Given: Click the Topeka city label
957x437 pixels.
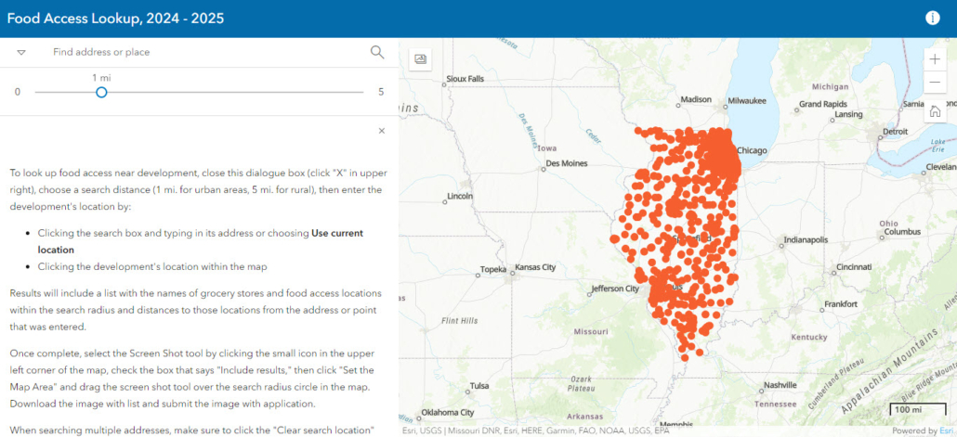Looking at the screenshot, I should point(493,269).
